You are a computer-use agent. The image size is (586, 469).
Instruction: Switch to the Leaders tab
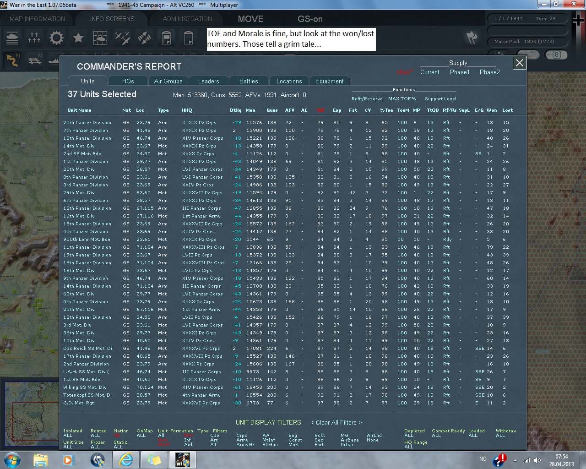[x=208, y=81]
